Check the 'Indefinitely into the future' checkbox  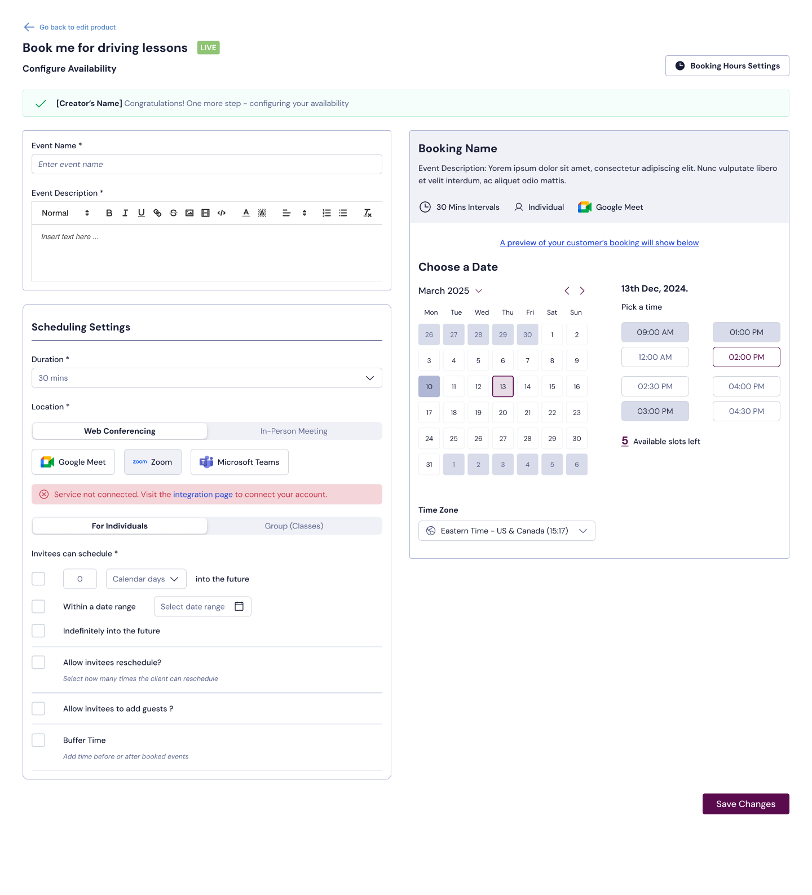click(x=38, y=631)
